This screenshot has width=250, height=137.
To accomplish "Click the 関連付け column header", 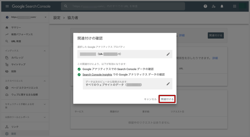I will click(x=114, y=112).
